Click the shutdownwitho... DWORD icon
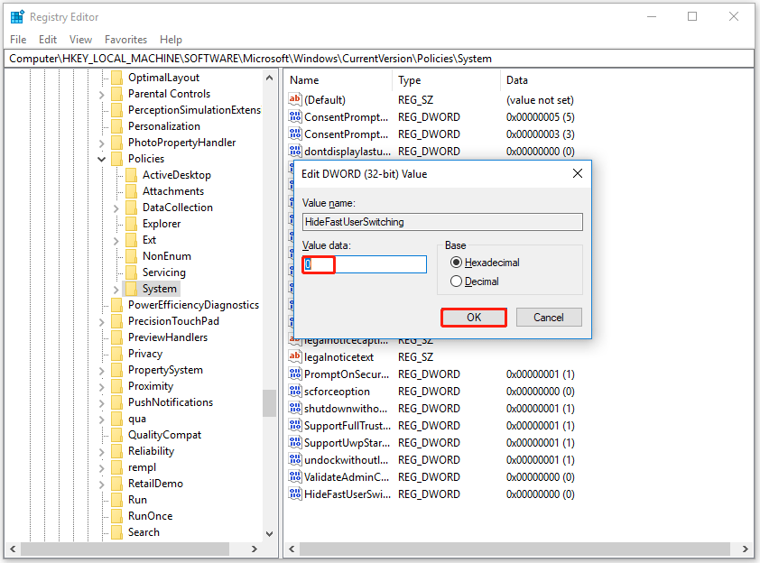This screenshot has width=760, height=563. click(294, 409)
